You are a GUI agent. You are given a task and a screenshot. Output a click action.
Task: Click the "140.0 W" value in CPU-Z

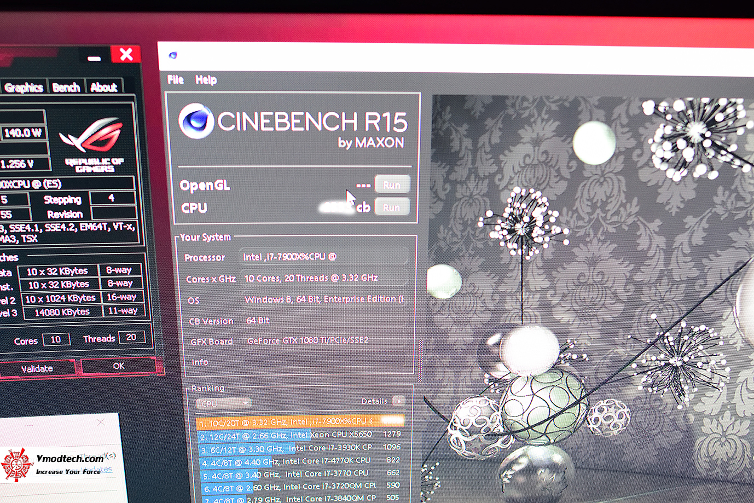[x=22, y=133]
